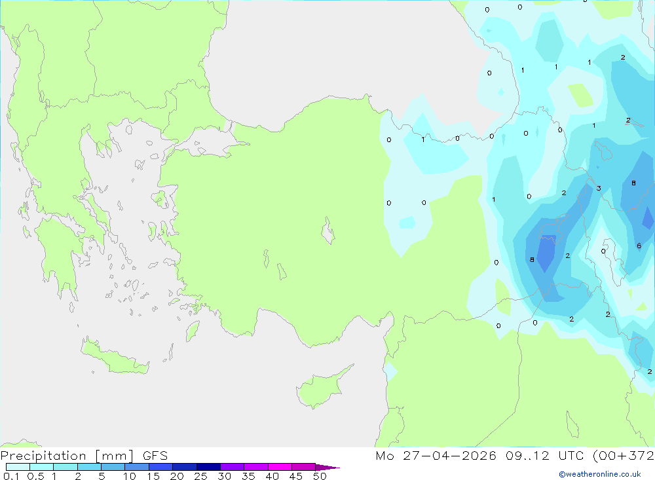Select the 5–10 mm legend color swatch

pos(113,467)
